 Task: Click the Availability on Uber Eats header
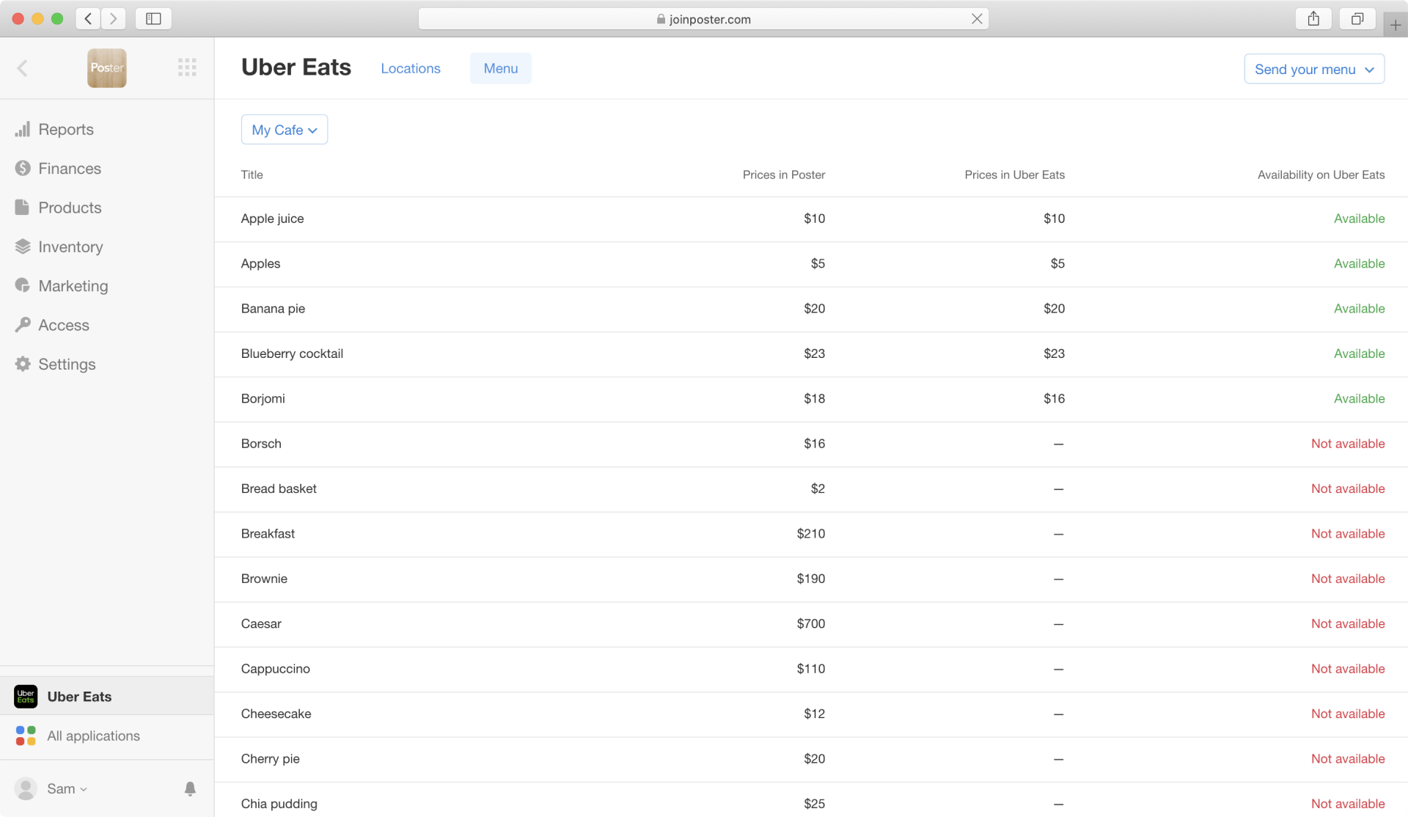click(1321, 175)
